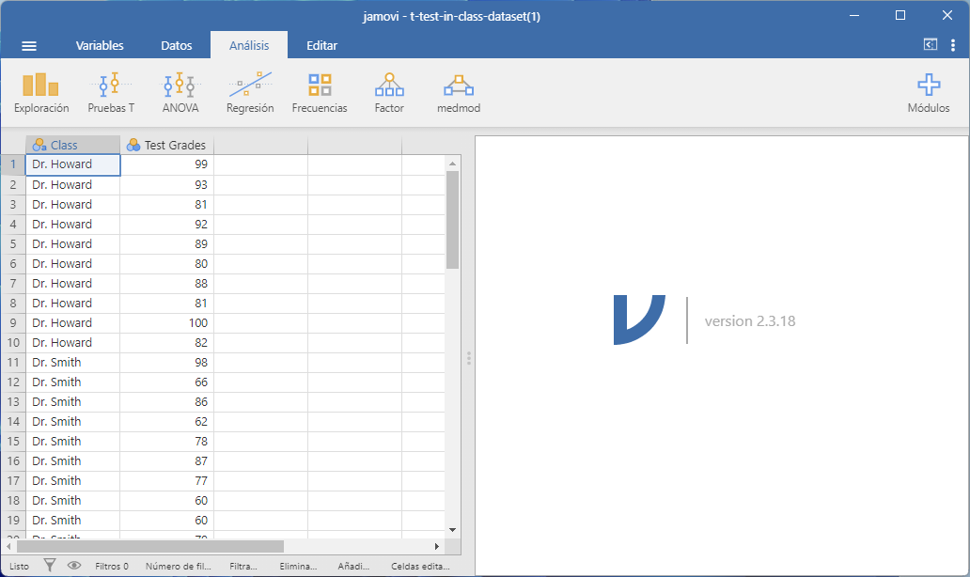The height and width of the screenshot is (577, 970).
Task: Open the Editar tab
Action: click(x=321, y=45)
